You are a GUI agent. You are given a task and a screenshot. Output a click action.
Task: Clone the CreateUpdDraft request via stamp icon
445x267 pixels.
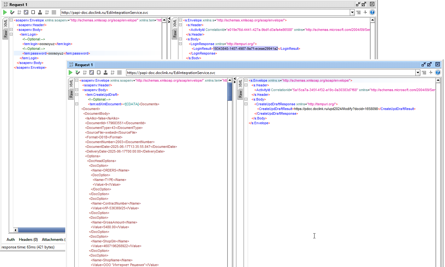[x=106, y=73]
